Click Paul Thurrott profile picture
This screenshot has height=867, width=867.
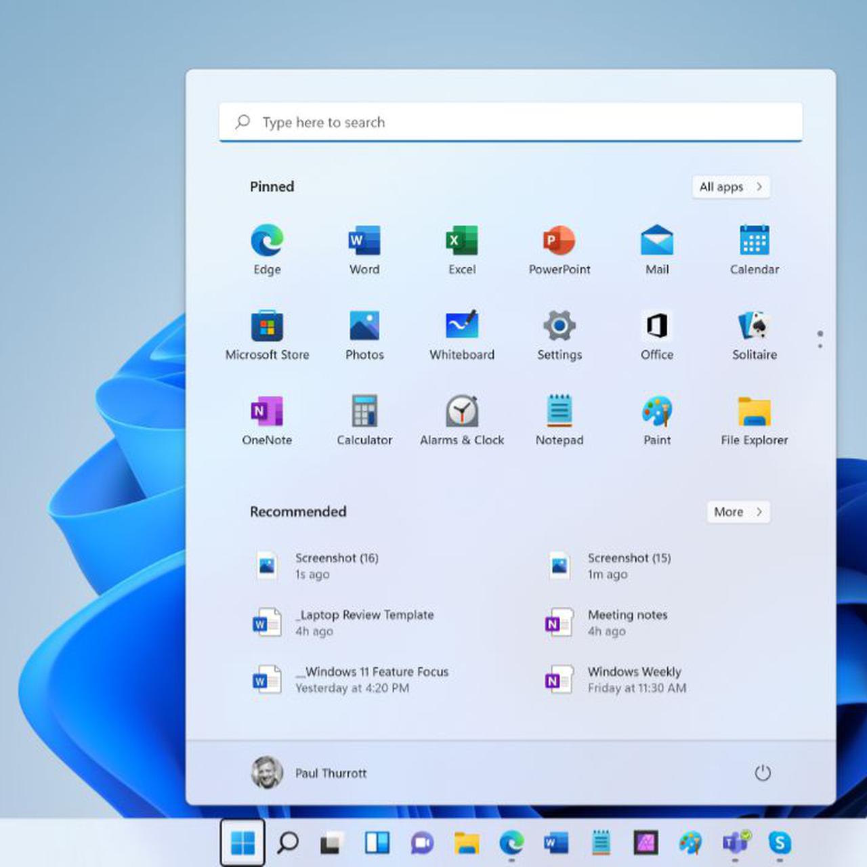(x=267, y=773)
